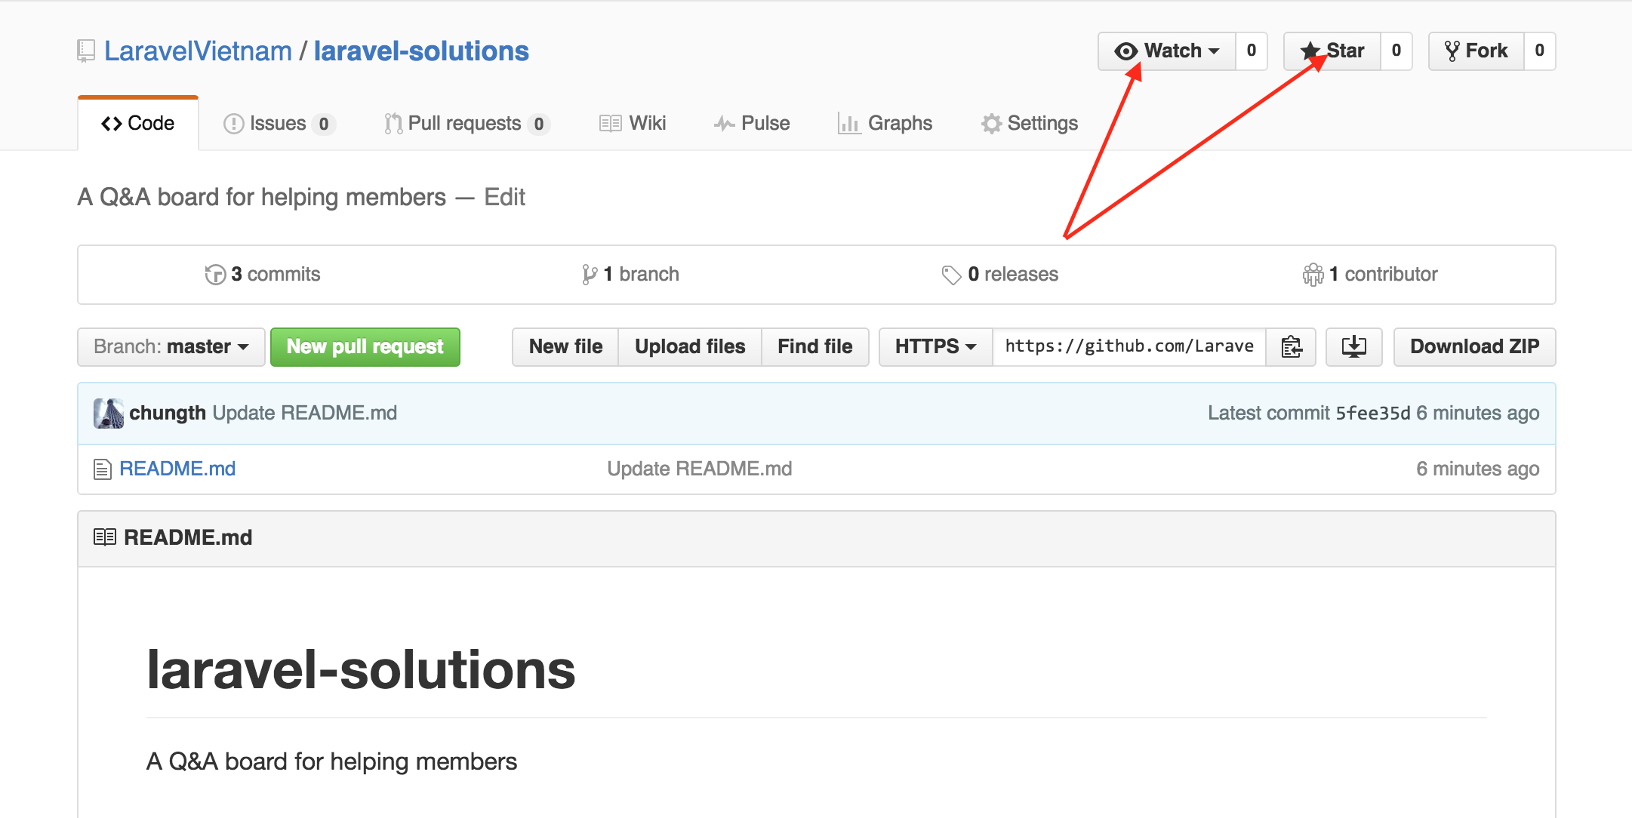
Task: Open the Pull requests tab
Action: point(465,124)
